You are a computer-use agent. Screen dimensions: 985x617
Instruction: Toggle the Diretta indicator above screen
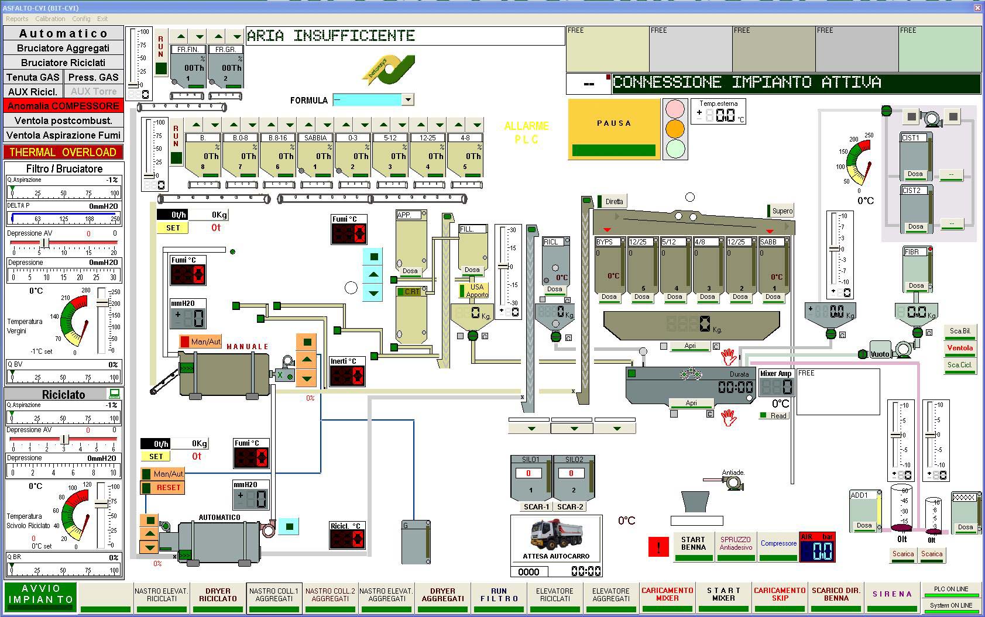612,202
